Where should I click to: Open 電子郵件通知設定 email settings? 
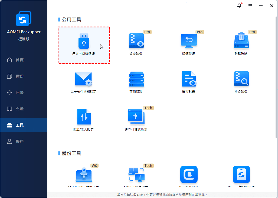coord(83,79)
